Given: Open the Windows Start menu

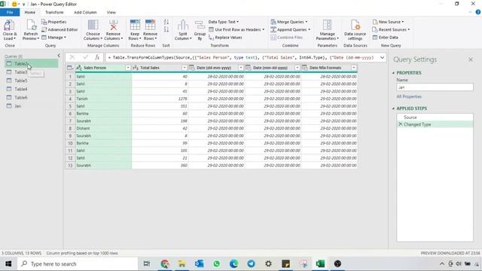Looking at the screenshot, I should tap(8, 263).
